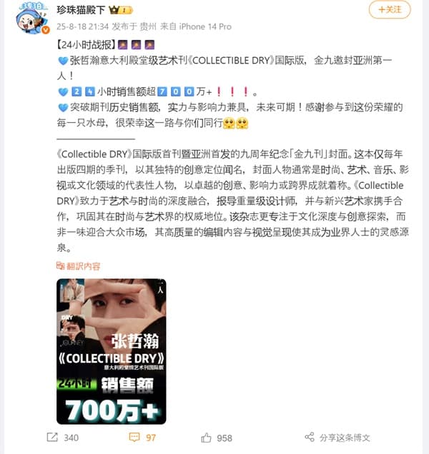Open the 珍珠猫殿下 username link

[81, 10]
